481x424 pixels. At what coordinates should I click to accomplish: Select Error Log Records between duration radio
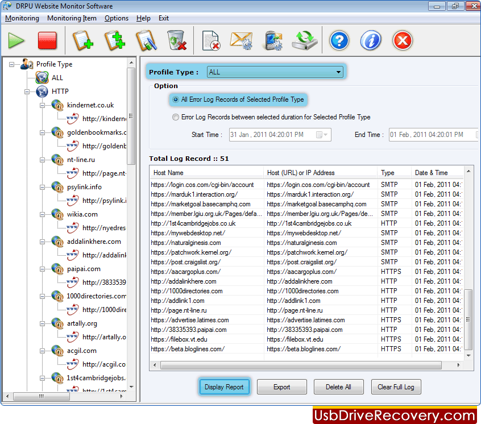[176, 117]
